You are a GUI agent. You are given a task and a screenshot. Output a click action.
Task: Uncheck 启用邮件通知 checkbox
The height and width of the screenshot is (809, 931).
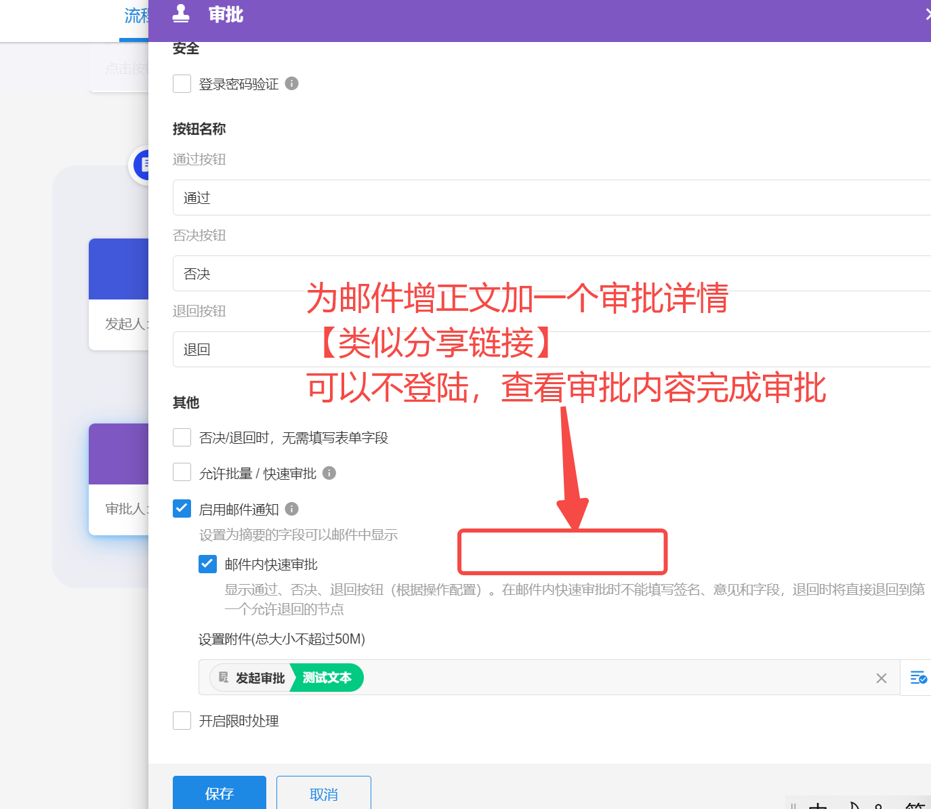tap(182, 508)
